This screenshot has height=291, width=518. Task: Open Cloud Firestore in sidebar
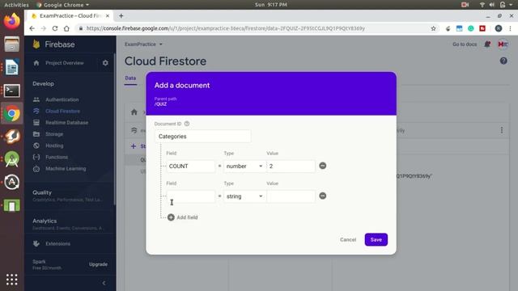tap(62, 112)
